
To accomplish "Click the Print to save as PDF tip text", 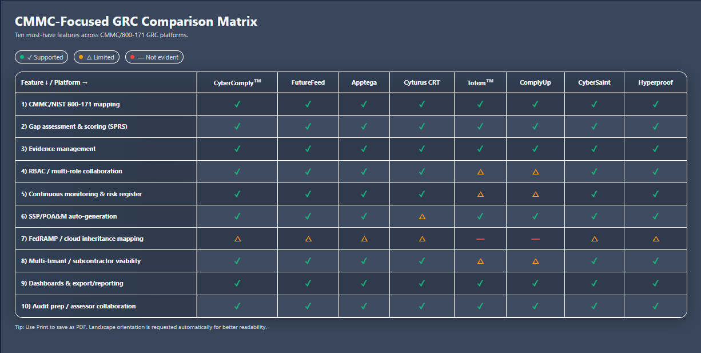I will [140, 327].
